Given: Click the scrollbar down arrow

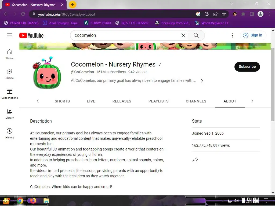Looking at the screenshot, I should click(273, 193).
